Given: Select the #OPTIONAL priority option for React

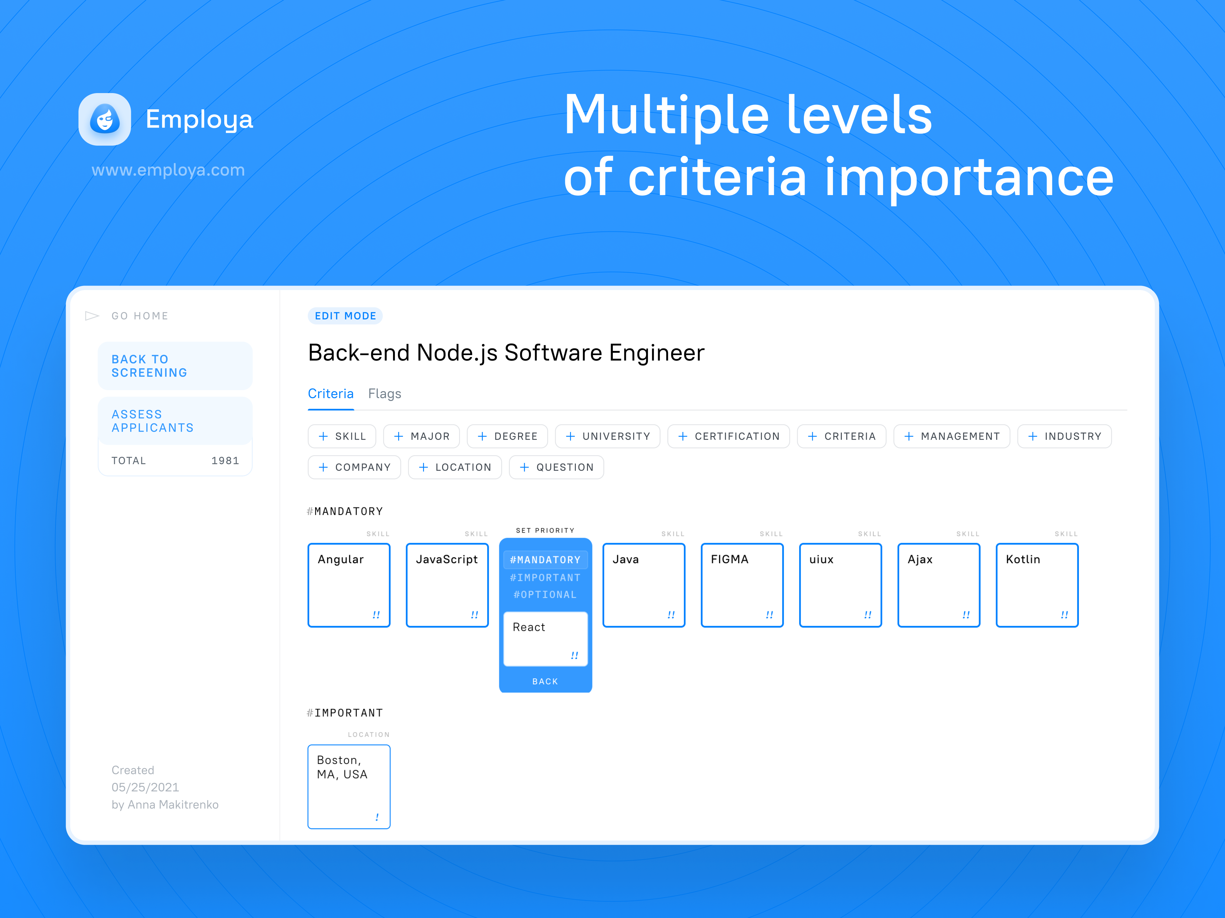Looking at the screenshot, I should (x=545, y=595).
